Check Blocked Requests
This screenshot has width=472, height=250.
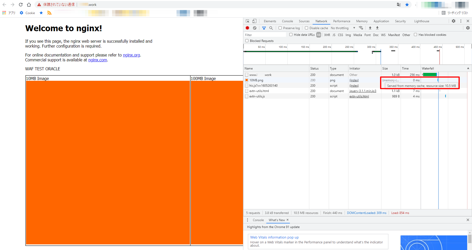247,41
